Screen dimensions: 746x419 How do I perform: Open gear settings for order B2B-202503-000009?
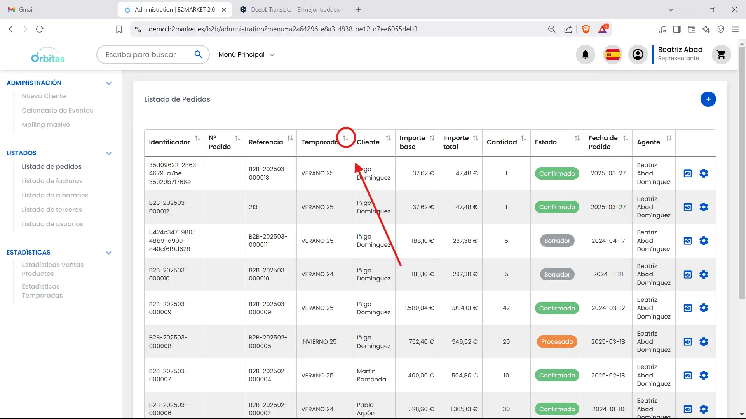click(x=704, y=308)
